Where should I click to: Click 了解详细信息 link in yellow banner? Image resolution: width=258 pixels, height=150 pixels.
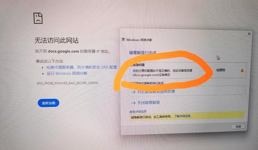click(183, 116)
